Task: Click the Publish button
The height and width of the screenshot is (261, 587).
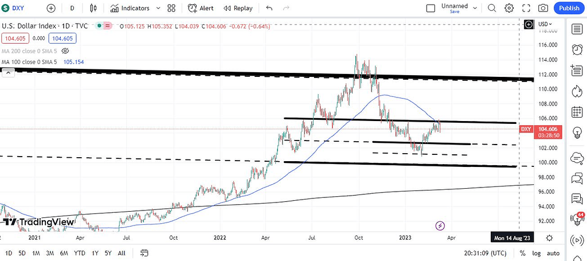Action: tap(569, 8)
